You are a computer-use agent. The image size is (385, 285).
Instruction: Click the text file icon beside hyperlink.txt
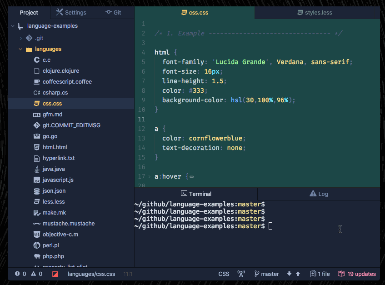(37, 159)
